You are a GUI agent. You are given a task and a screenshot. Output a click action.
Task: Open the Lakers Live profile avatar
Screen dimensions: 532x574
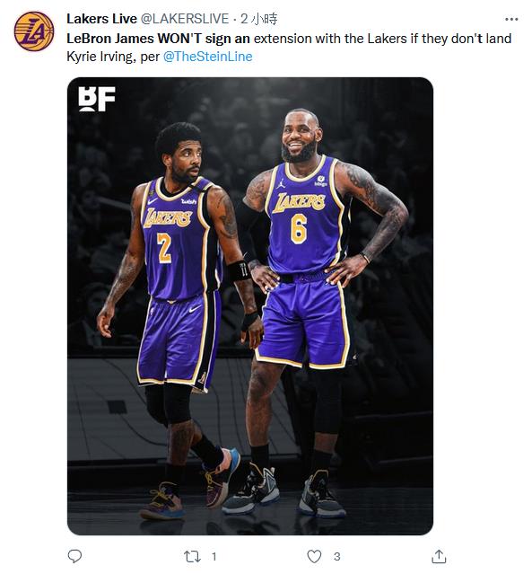pyautogui.click(x=34, y=31)
